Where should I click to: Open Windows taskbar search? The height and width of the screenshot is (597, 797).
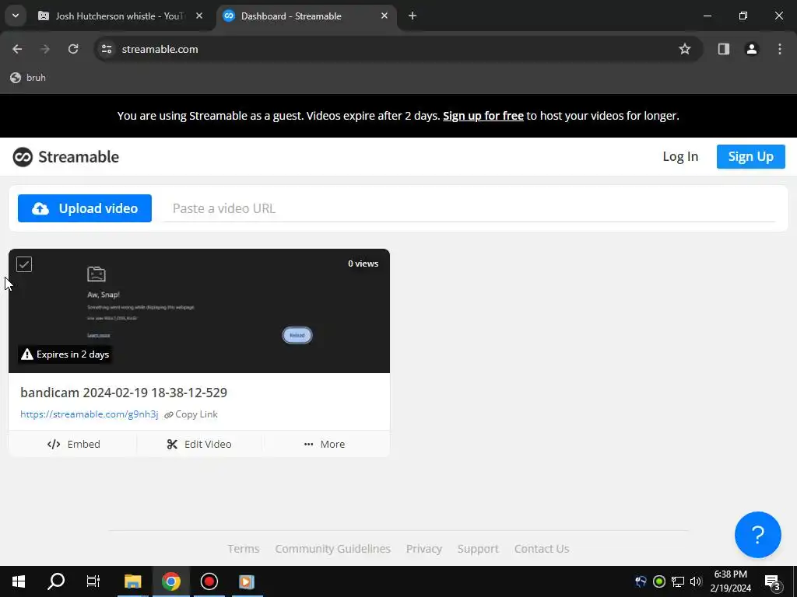(x=56, y=581)
